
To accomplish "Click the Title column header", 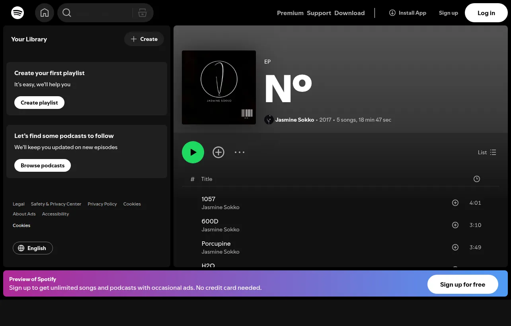I will click(x=207, y=179).
